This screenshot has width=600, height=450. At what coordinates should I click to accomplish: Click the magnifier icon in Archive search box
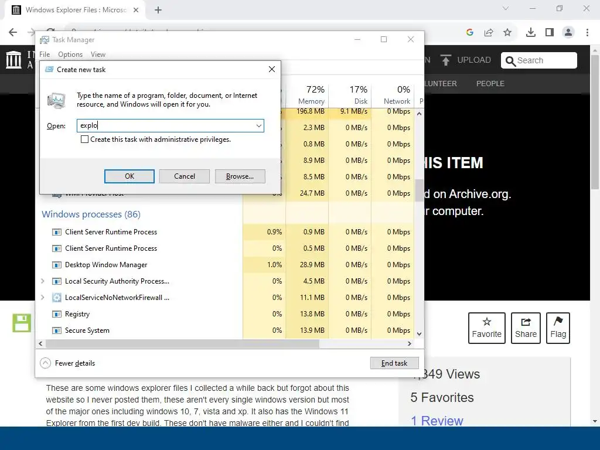[510, 61]
